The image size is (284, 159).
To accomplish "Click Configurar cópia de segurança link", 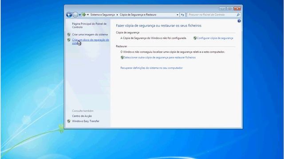I will [x=215, y=38].
